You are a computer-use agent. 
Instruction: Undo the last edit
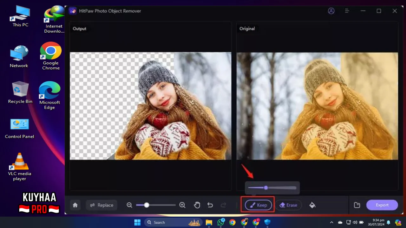coord(210,205)
